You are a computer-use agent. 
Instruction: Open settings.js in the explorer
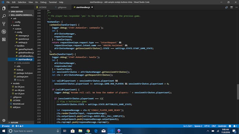(x=23, y=43)
